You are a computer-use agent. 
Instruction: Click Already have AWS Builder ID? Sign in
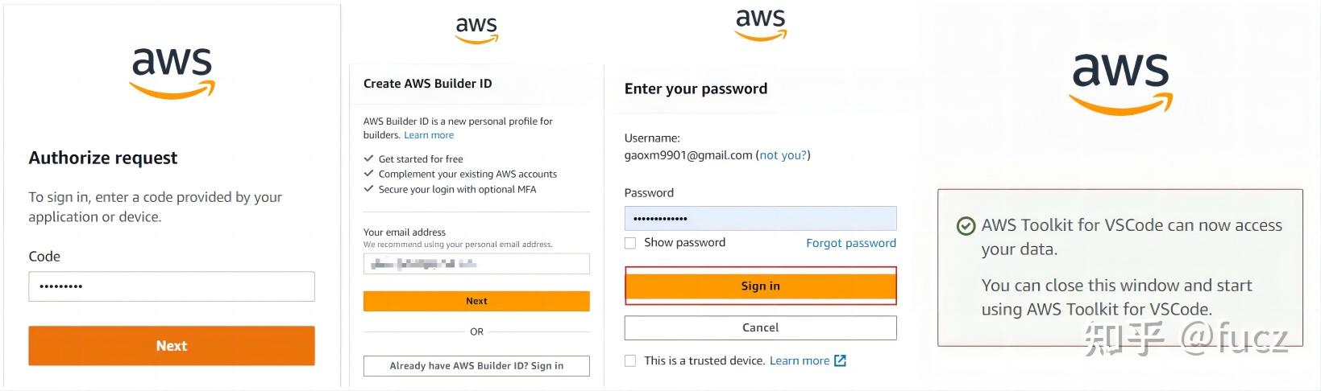point(476,366)
